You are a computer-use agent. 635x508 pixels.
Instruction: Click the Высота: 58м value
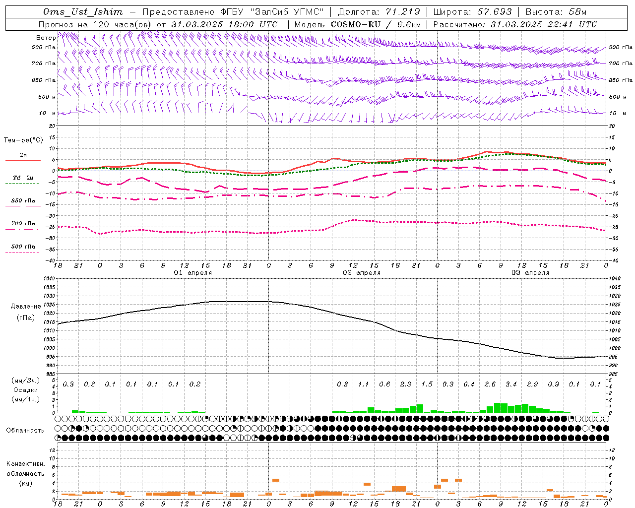pos(556,12)
